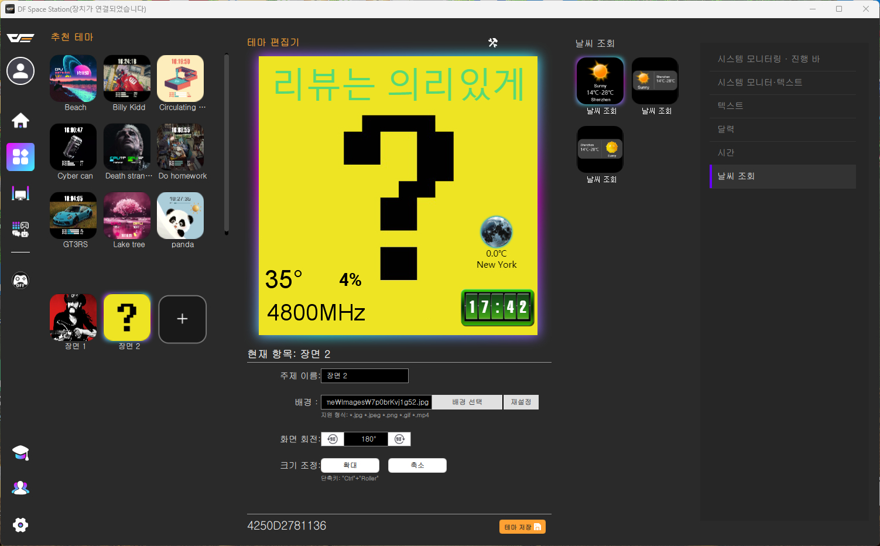Click the device ID 4250D2781136 text
Screen dimensions: 880x546
(x=287, y=525)
